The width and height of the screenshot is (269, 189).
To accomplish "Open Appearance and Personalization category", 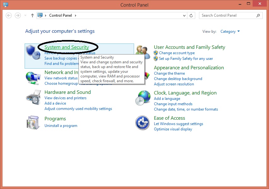I will (x=189, y=68).
